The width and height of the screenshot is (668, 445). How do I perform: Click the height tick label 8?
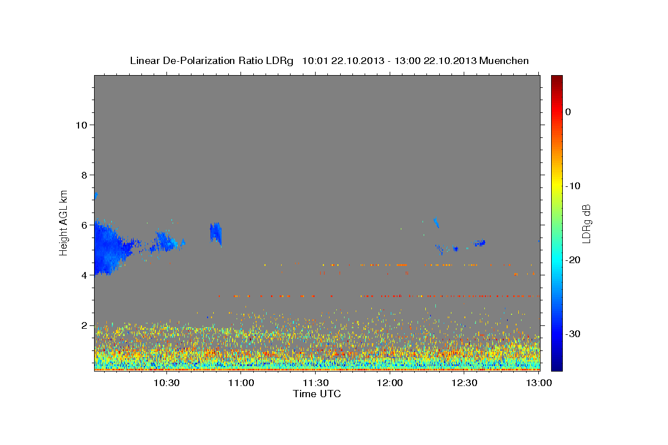85,175
